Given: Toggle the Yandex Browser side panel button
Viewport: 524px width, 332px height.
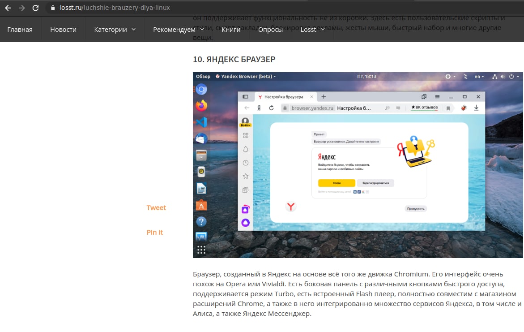Looking at the screenshot, I should pos(245,97).
